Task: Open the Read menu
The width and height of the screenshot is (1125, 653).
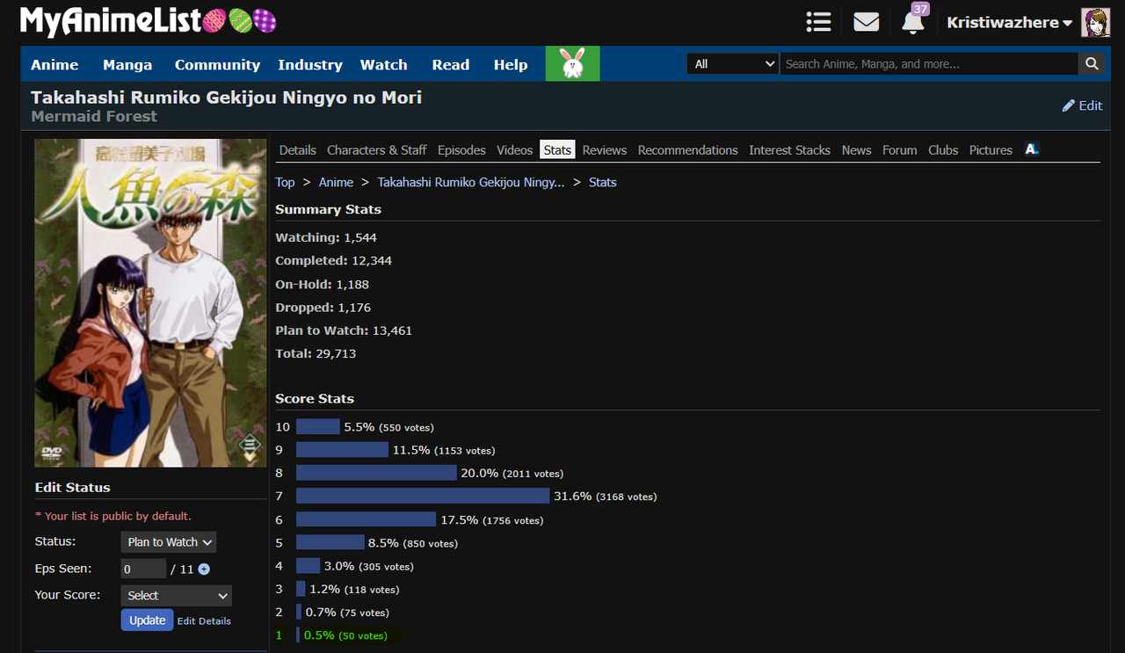Action: coord(451,65)
